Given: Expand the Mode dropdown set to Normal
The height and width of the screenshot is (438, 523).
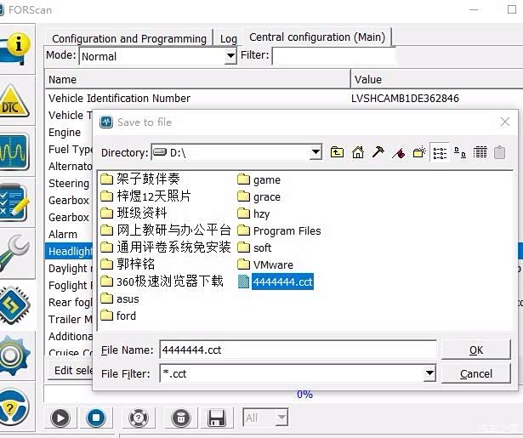Looking at the screenshot, I should coord(230,56).
